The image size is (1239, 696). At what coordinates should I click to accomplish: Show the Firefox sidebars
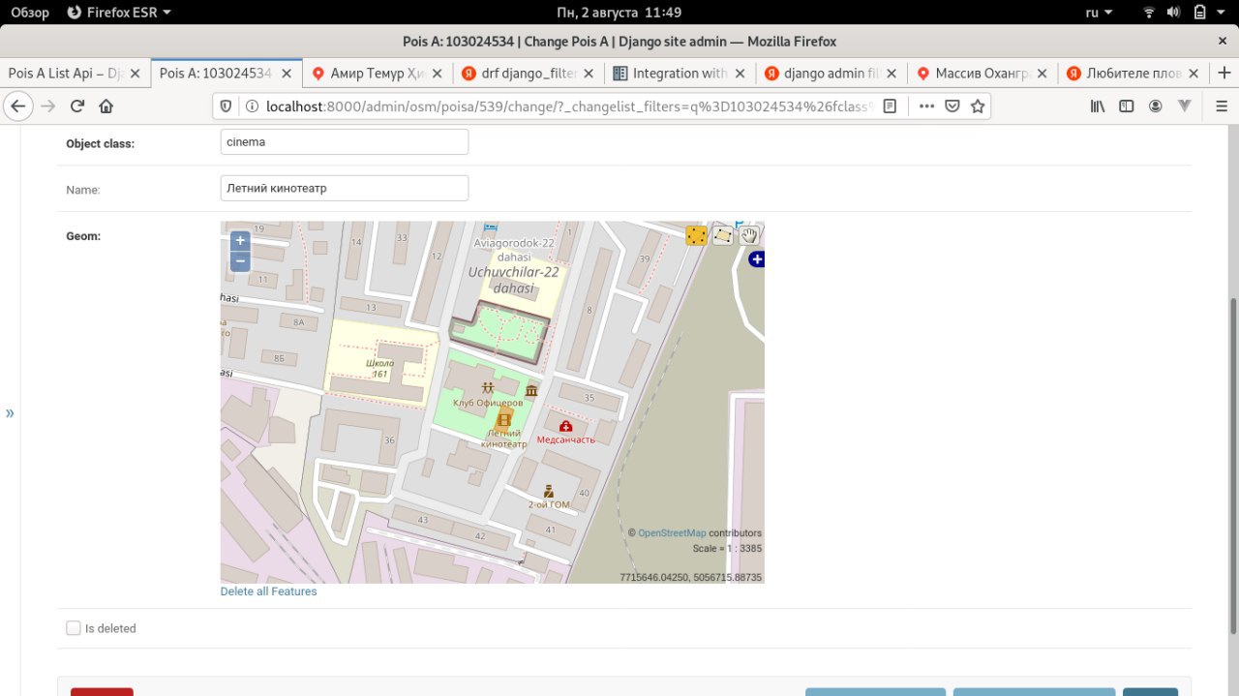point(1127,106)
